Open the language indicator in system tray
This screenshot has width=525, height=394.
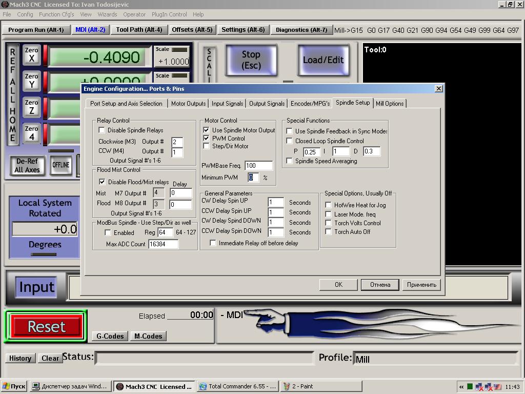497,387
